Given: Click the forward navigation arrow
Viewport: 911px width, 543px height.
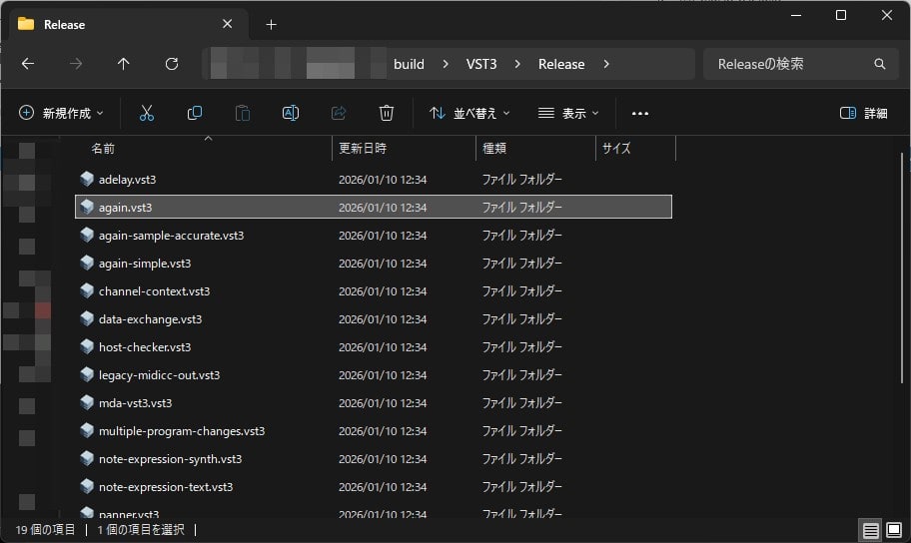Looking at the screenshot, I should coord(76,64).
